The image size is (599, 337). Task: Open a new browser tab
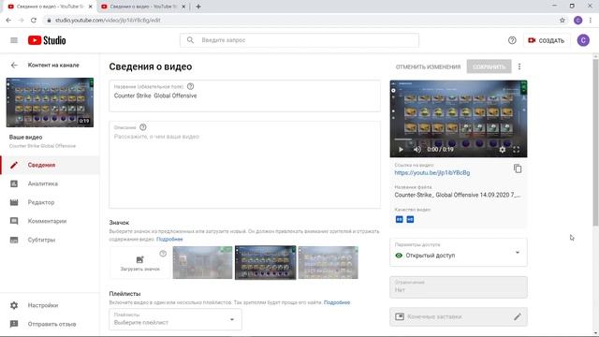198,7
